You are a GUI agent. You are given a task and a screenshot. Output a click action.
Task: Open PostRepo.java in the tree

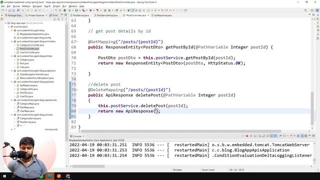[x=27, y=107]
